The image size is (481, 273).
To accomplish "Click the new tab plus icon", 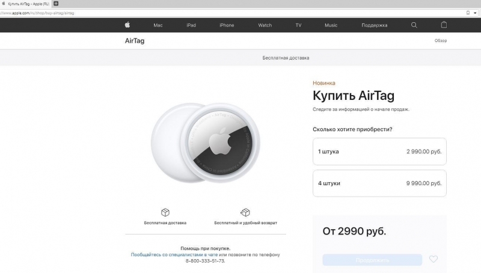I will pos(56,4).
